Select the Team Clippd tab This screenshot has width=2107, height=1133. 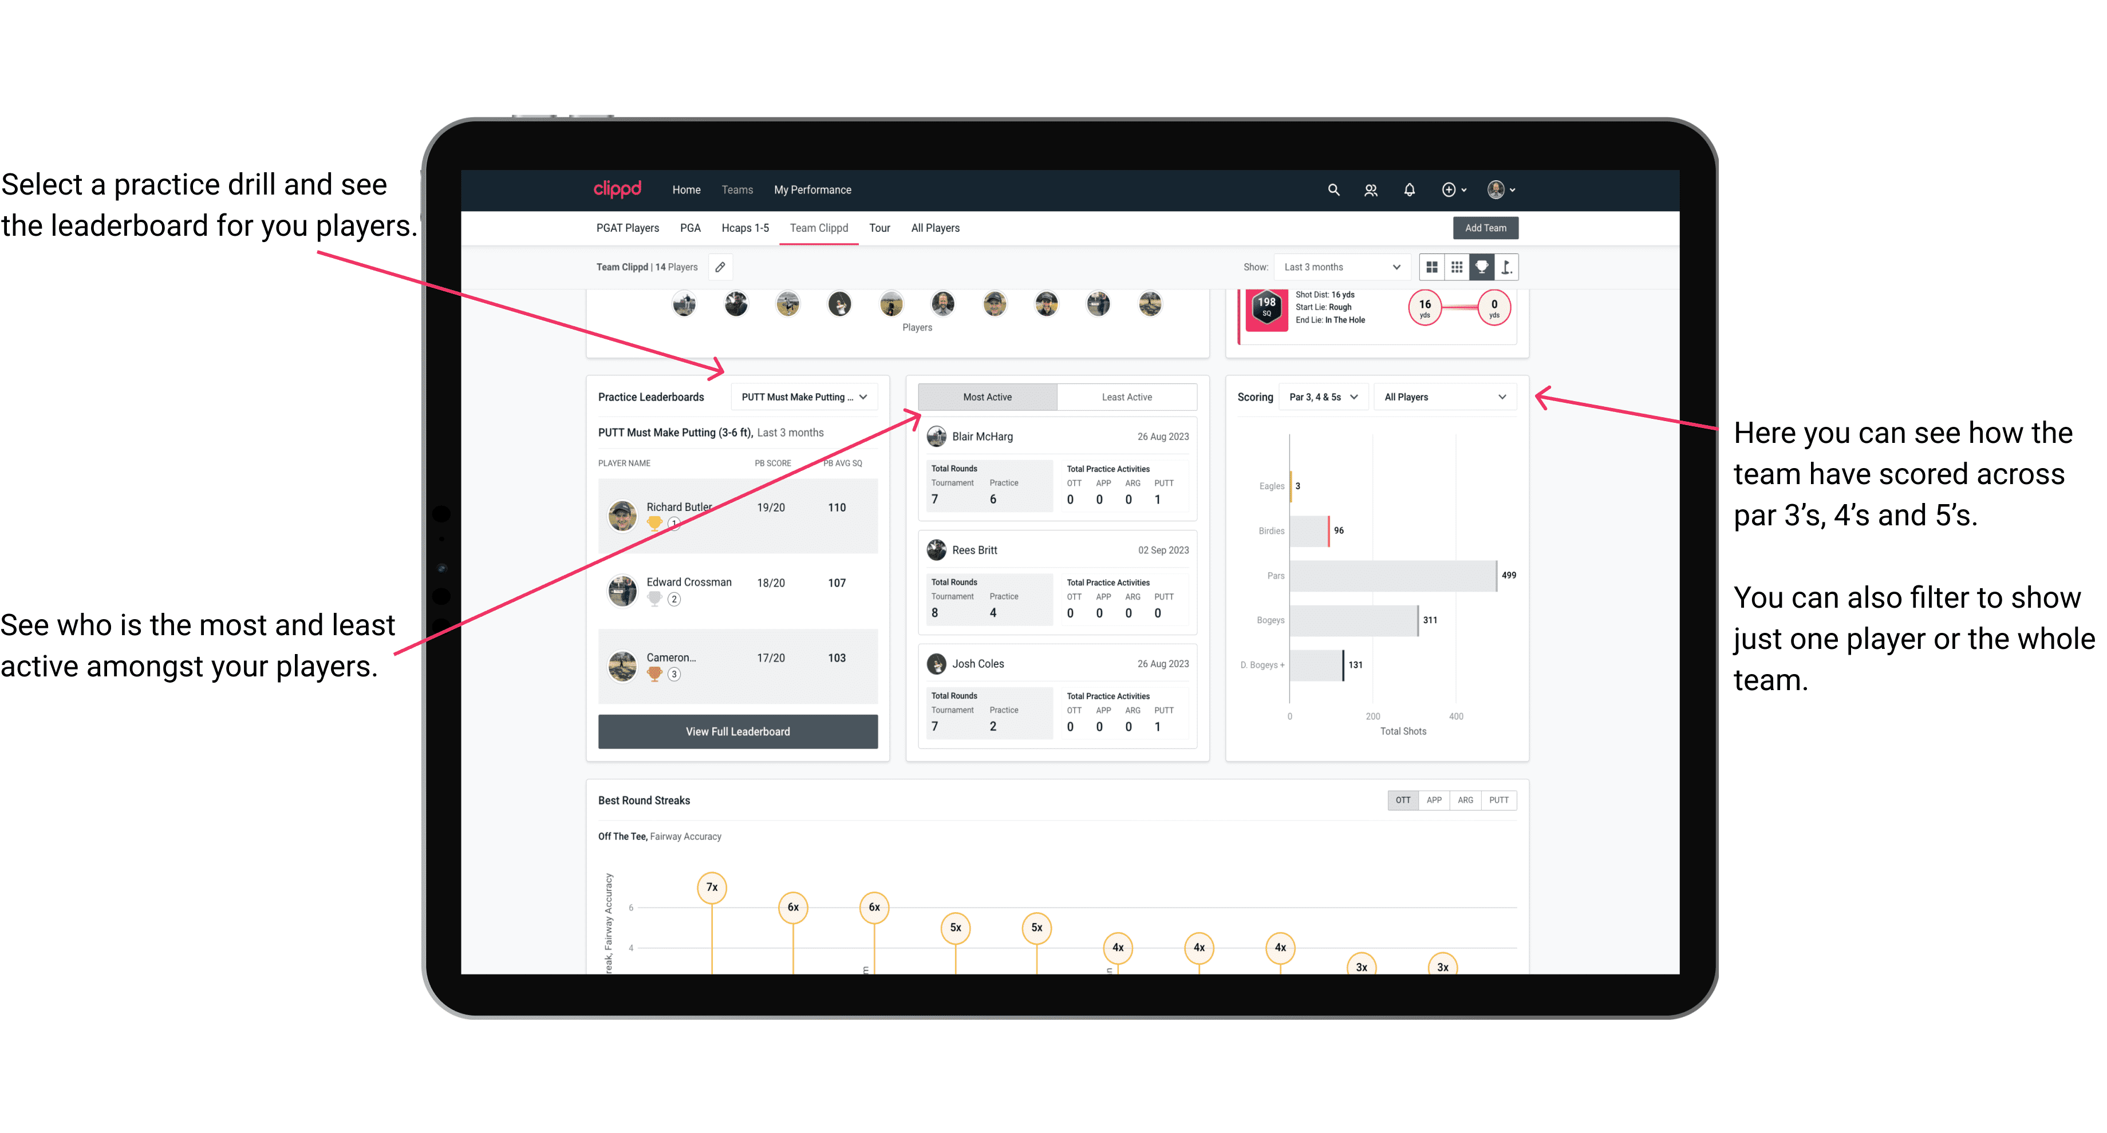click(x=822, y=227)
